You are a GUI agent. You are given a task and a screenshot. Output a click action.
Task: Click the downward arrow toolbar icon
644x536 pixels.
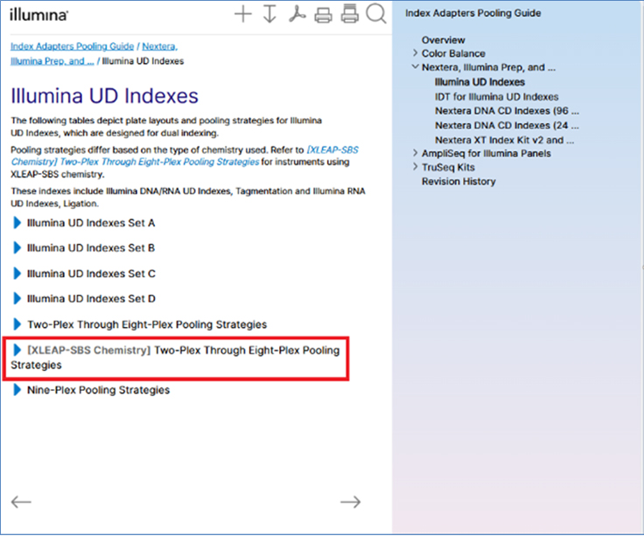269,14
